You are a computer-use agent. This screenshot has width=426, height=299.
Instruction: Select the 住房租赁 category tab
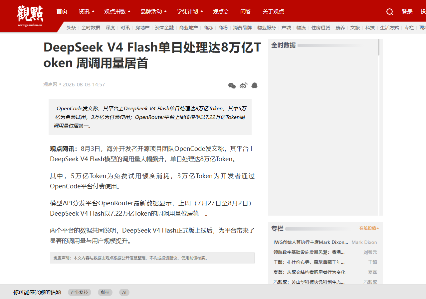321,28
